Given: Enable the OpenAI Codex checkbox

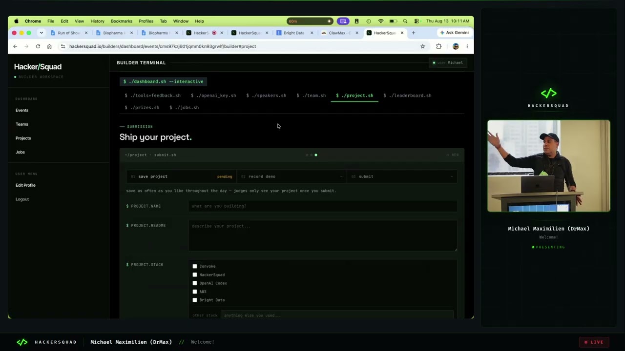Looking at the screenshot, I should (x=195, y=283).
